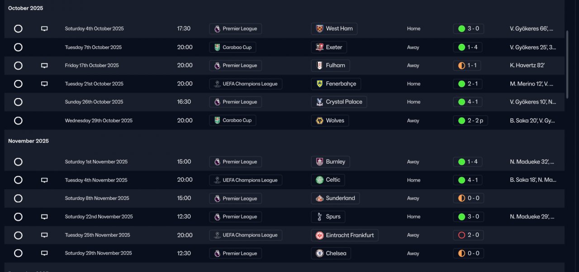The width and height of the screenshot is (579, 272).
Task: Collapse the November 2025 section header
Action: 28,141
